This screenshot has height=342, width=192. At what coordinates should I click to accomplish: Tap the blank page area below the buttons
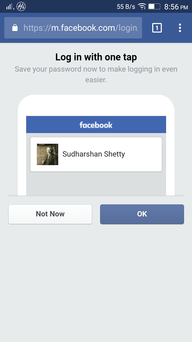click(96, 281)
